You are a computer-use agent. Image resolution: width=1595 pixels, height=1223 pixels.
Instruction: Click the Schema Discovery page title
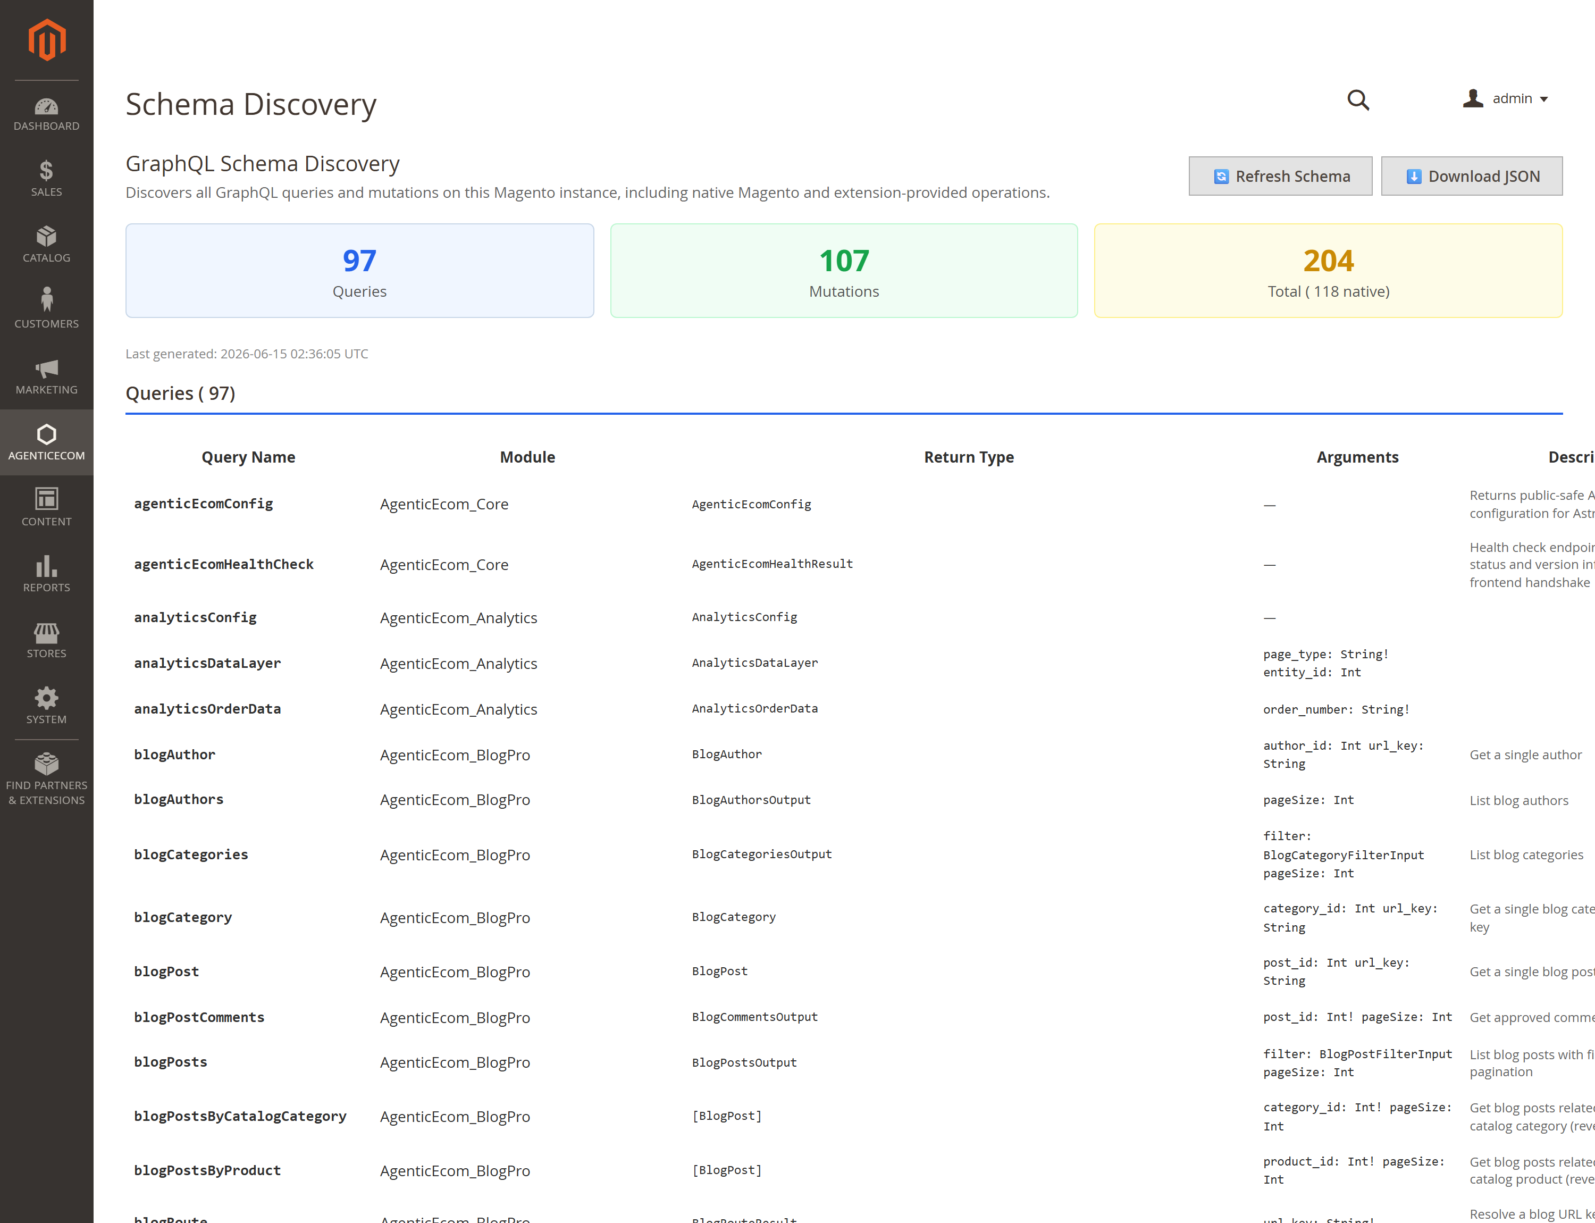pyautogui.click(x=251, y=104)
